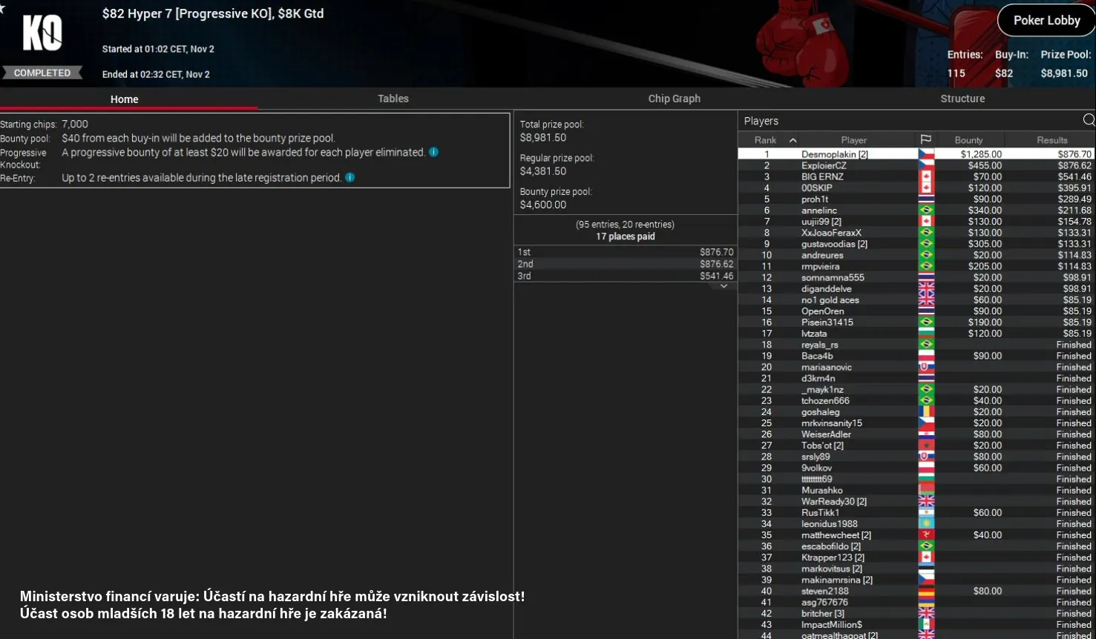This screenshot has height=639, width=1096.
Task: Open the Structure tab
Action: click(962, 98)
